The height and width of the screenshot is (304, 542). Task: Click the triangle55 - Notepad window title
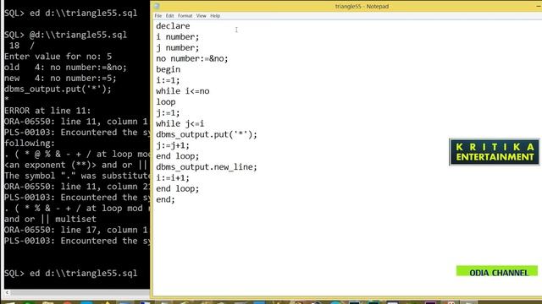coord(362,6)
